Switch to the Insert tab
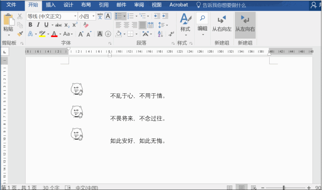Image resolution: width=322 pixels, height=190 pixels. tap(51, 5)
